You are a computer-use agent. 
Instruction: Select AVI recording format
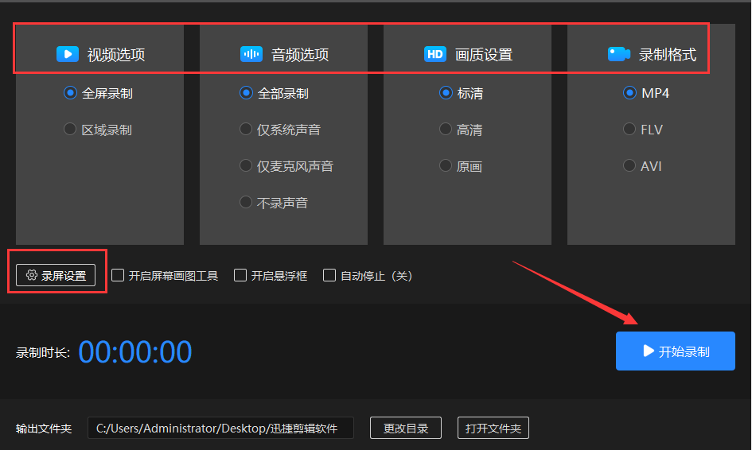[629, 166]
